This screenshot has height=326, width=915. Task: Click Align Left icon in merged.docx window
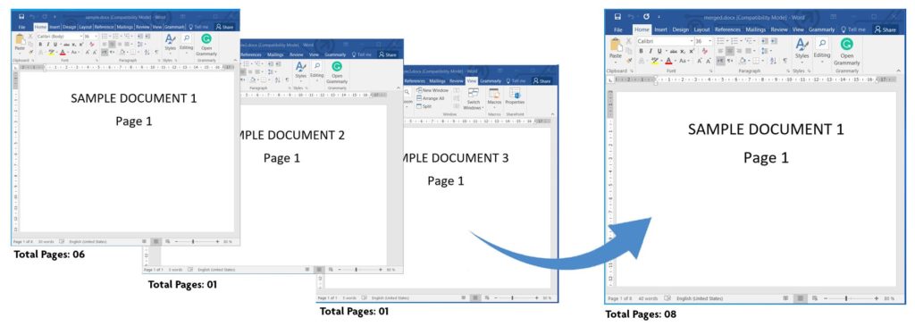[720, 51]
